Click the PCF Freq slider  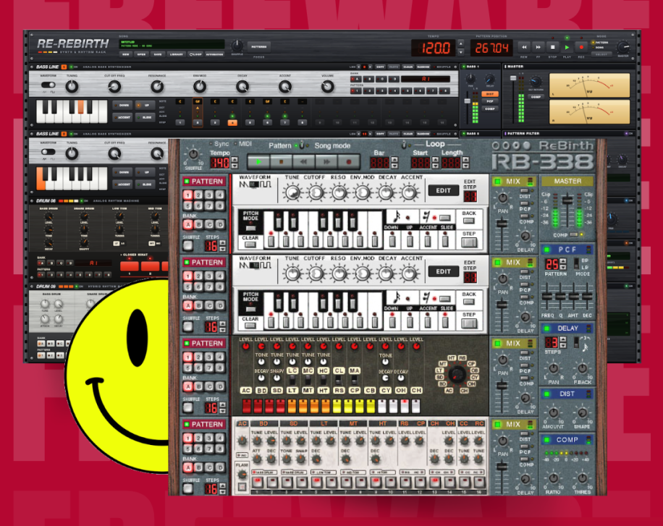click(x=547, y=297)
